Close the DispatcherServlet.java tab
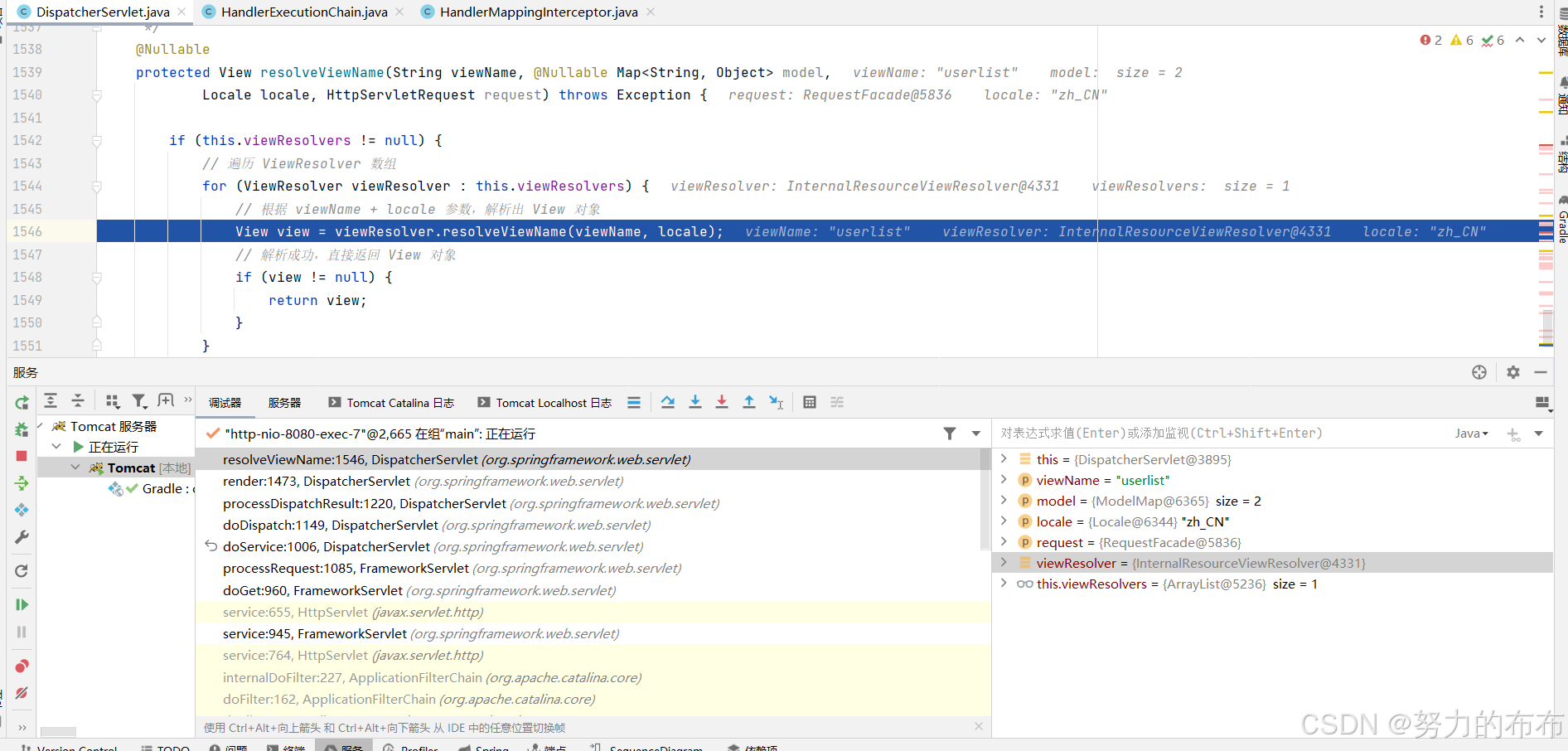Screen dimensions: 1568x751 (181, 12)
